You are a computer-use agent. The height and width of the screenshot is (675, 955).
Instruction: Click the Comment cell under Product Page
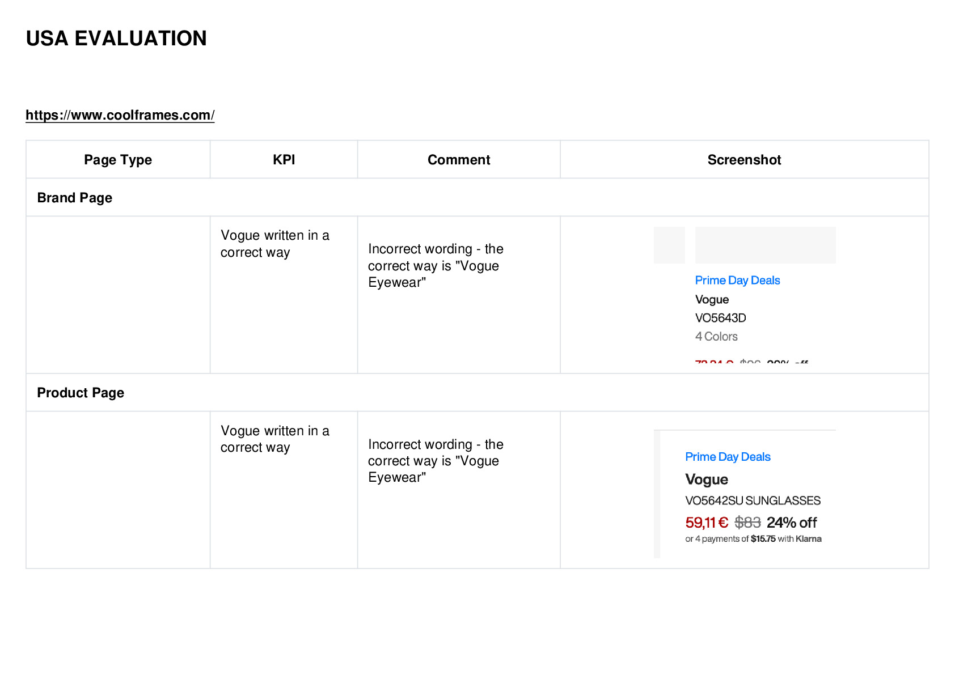coord(459,490)
